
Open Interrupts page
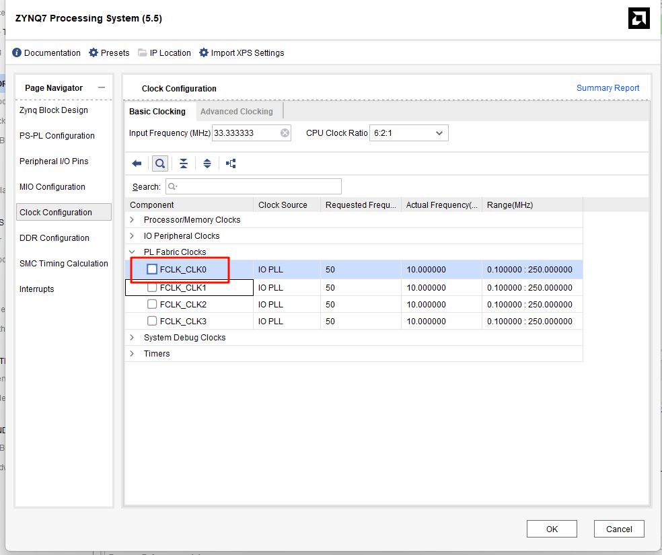click(37, 289)
